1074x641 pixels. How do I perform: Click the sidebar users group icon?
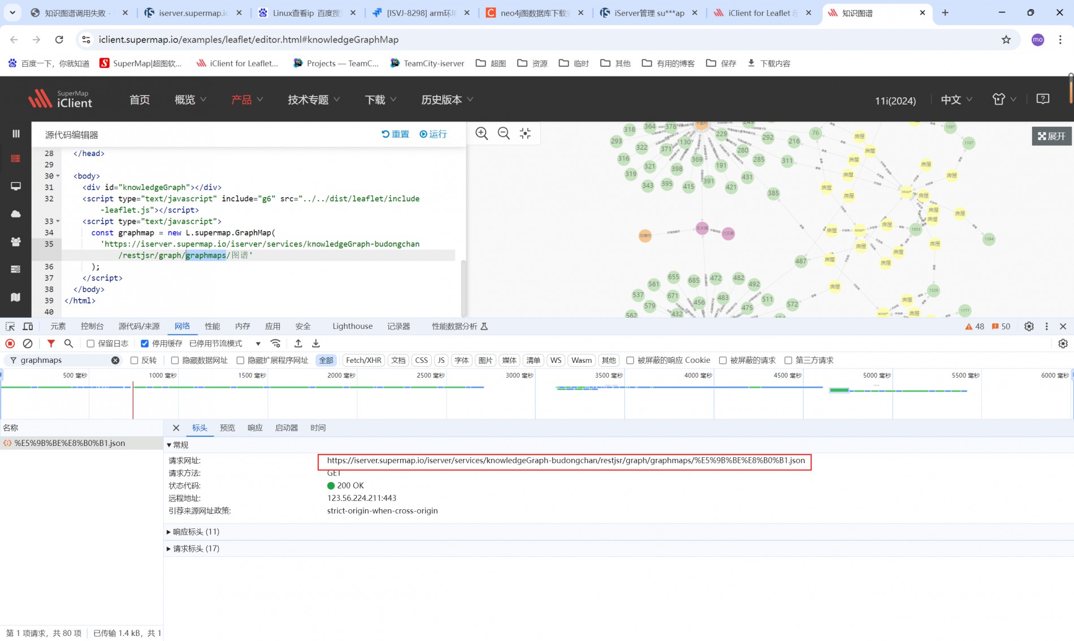click(16, 241)
